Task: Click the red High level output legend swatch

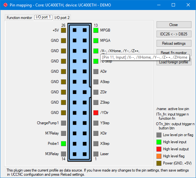Action: point(158,149)
